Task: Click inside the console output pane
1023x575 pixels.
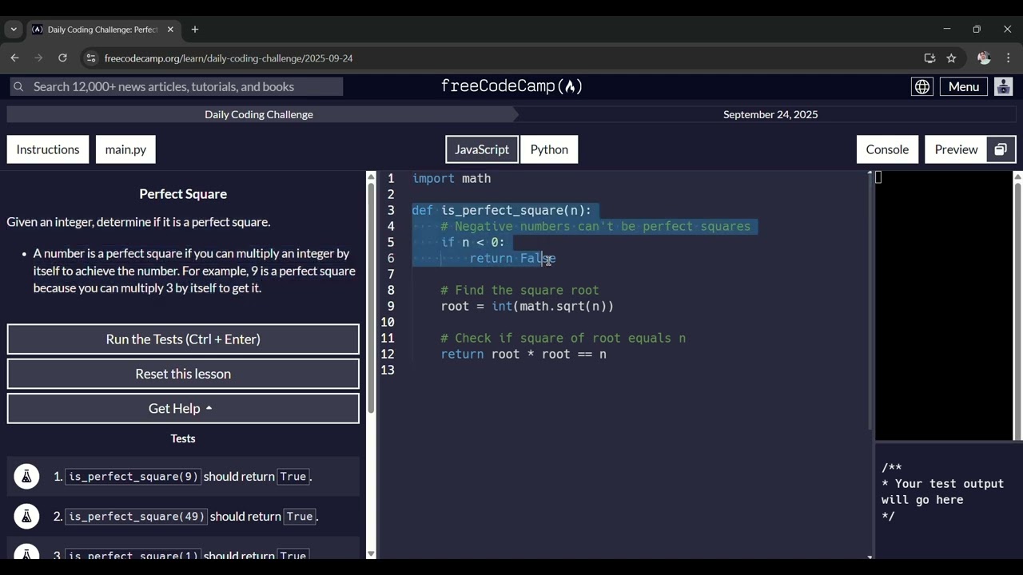Action: [x=944, y=305]
